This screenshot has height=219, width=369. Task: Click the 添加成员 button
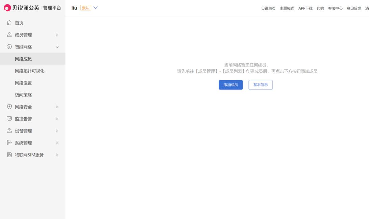(x=231, y=85)
